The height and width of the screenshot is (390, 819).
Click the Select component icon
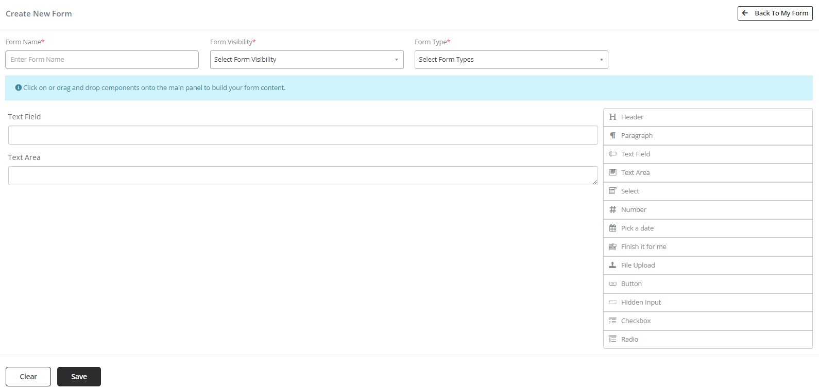click(x=612, y=191)
